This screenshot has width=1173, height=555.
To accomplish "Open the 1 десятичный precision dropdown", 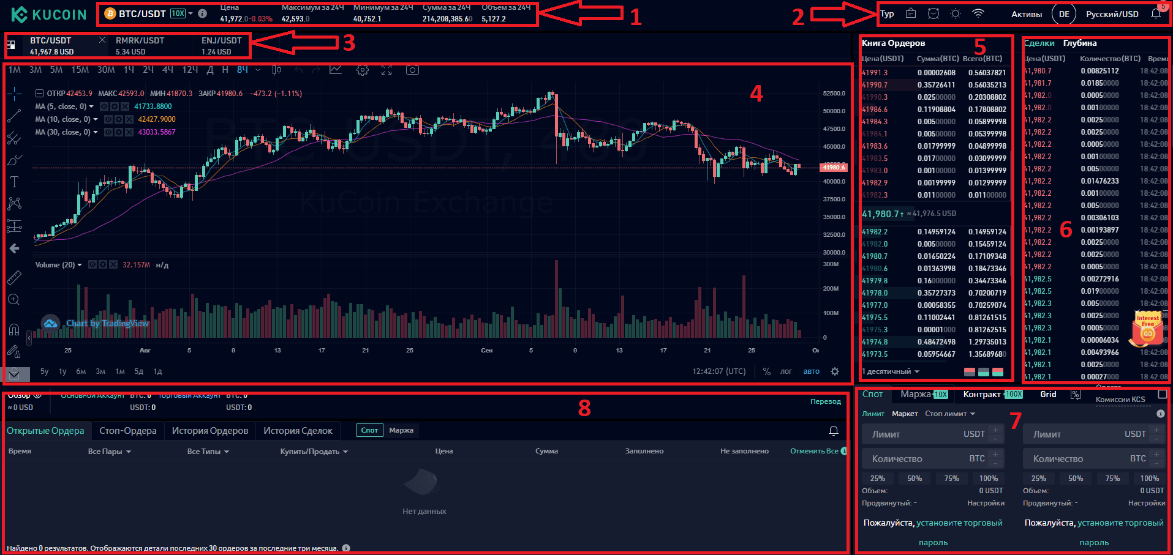I will tap(891, 371).
